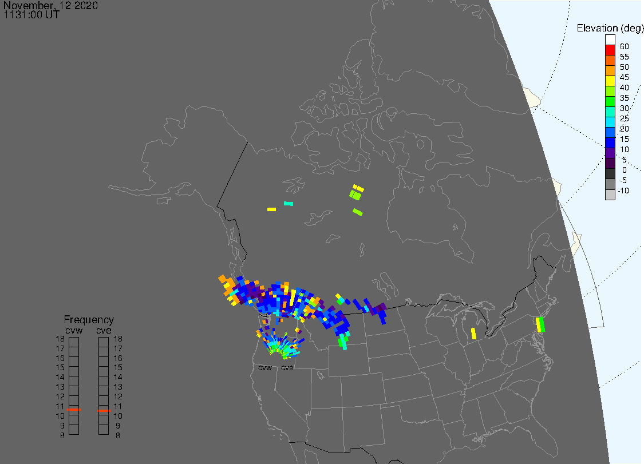644x464 pixels.
Task: Select the dark gray swatch between 0 and -5
Action: [610, 174]
